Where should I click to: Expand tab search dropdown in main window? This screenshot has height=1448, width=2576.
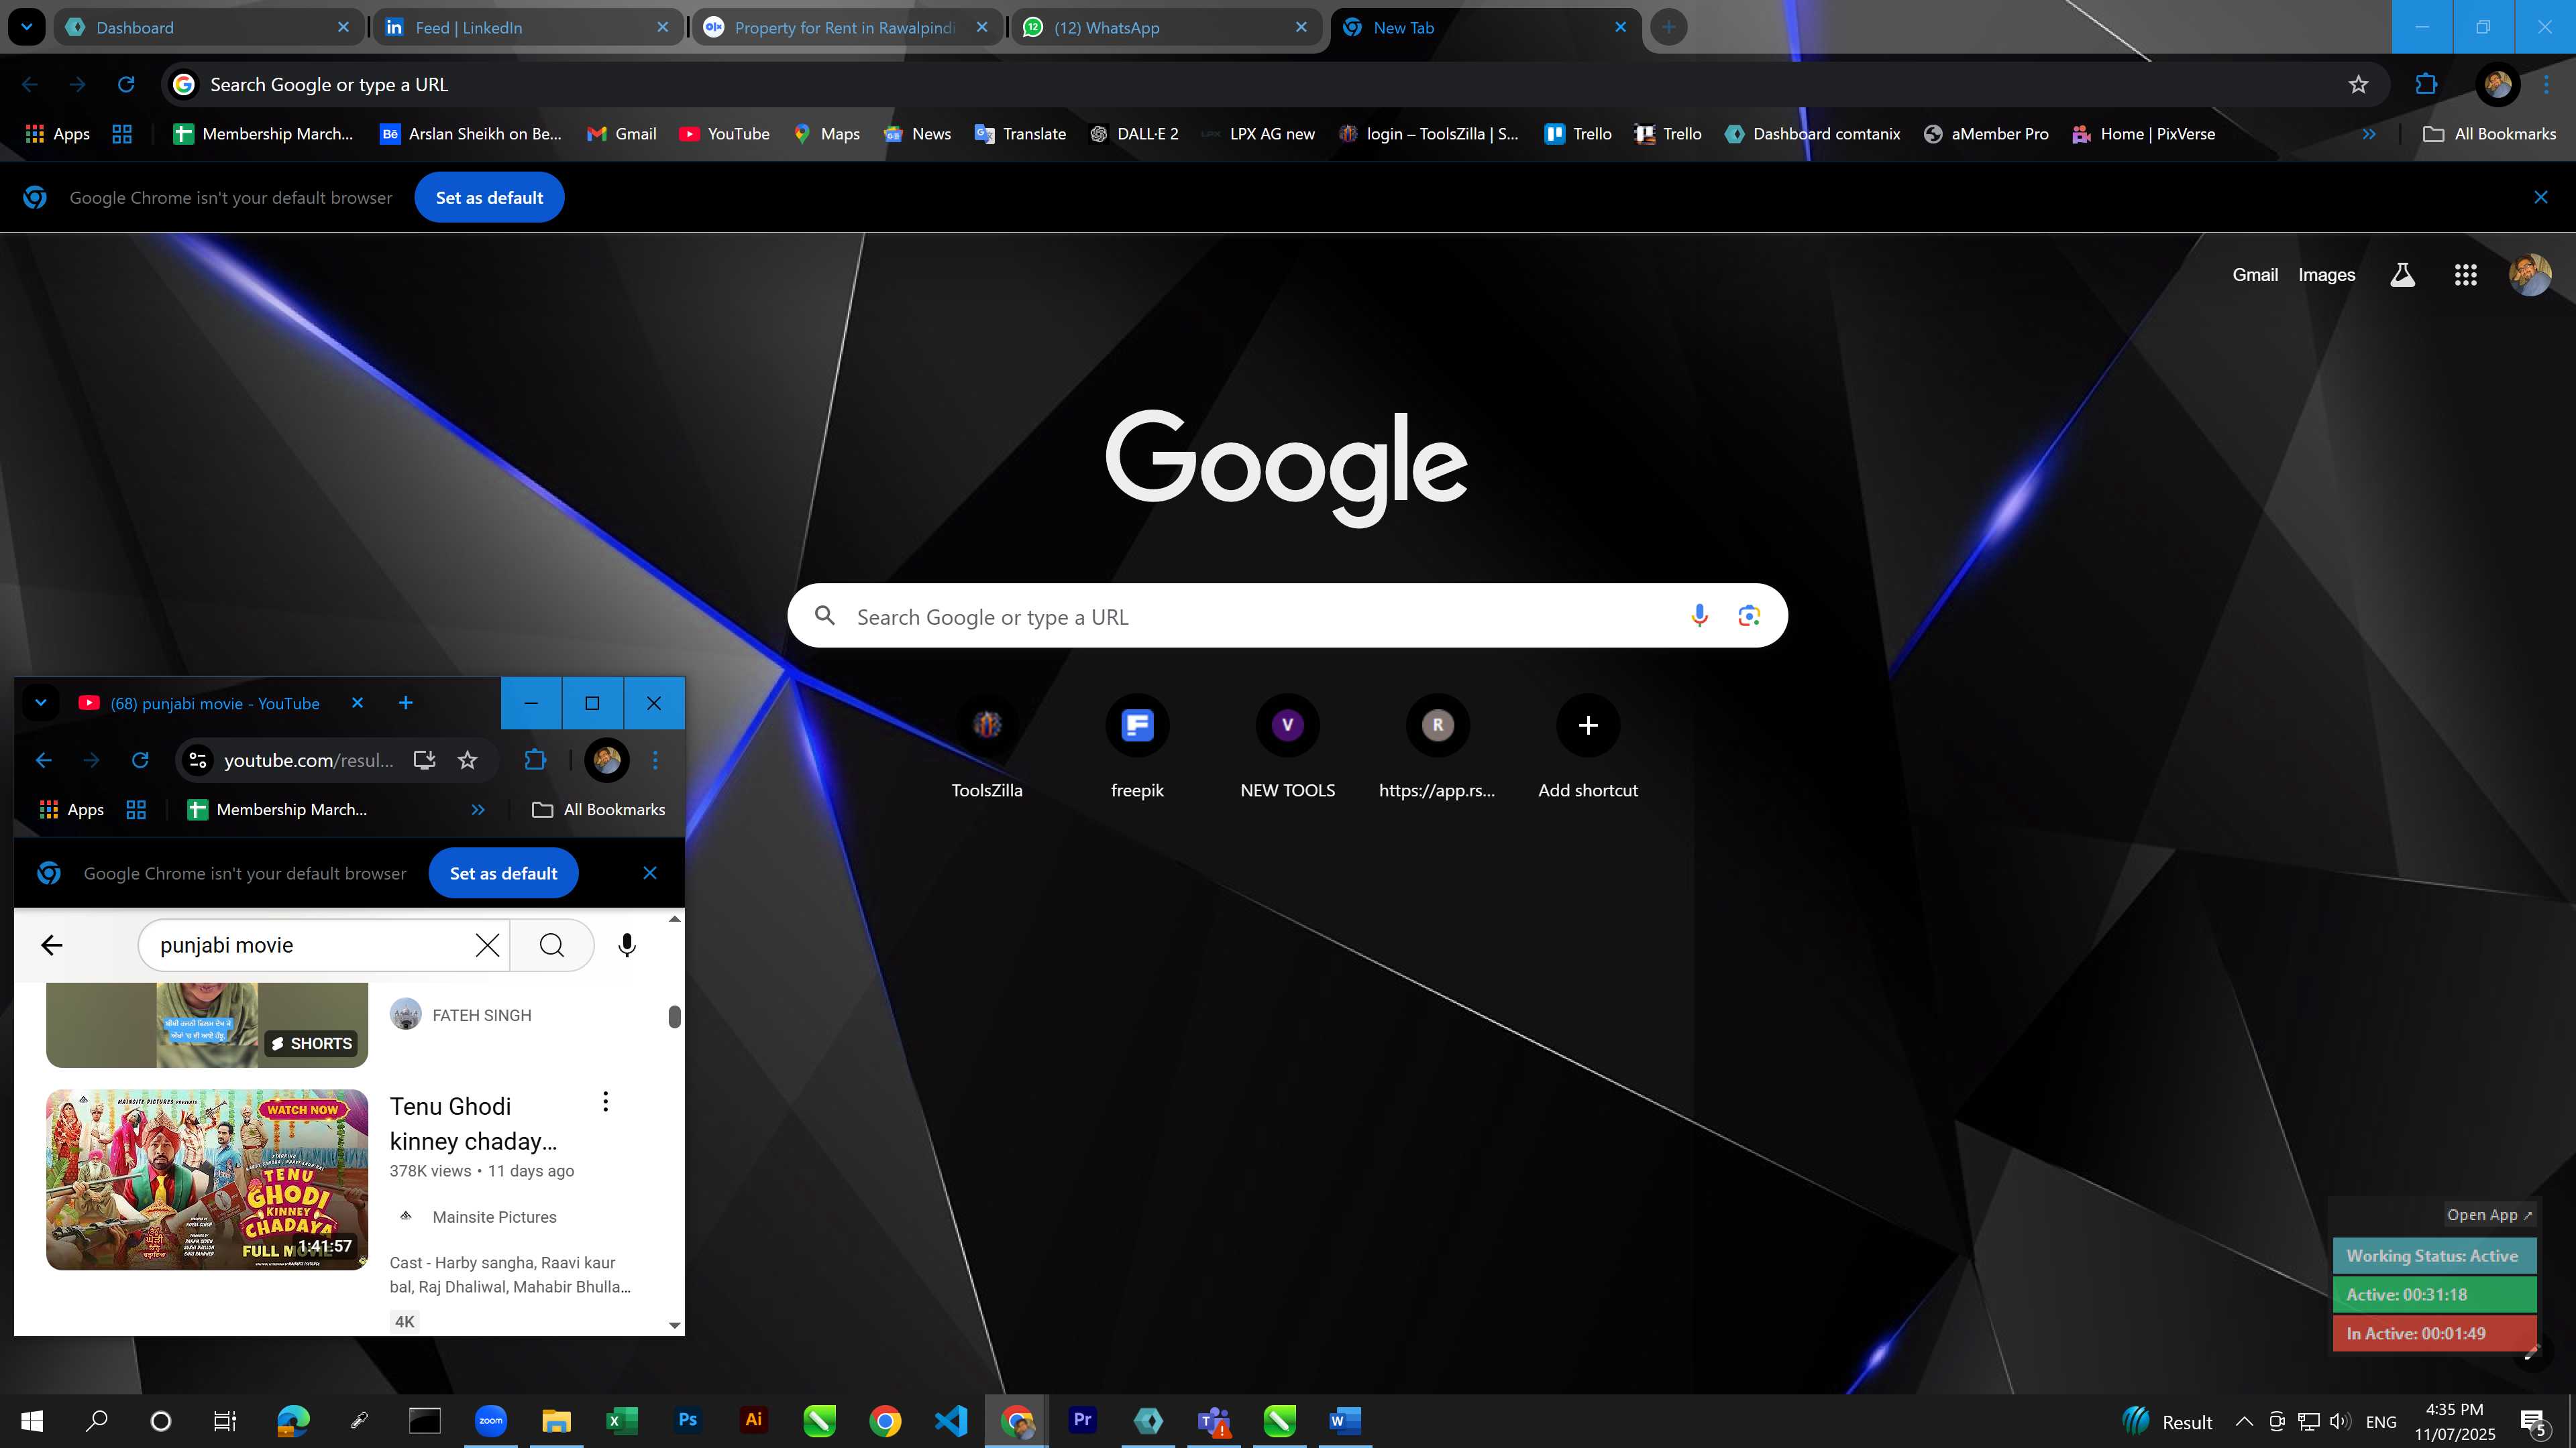(27, 27)
